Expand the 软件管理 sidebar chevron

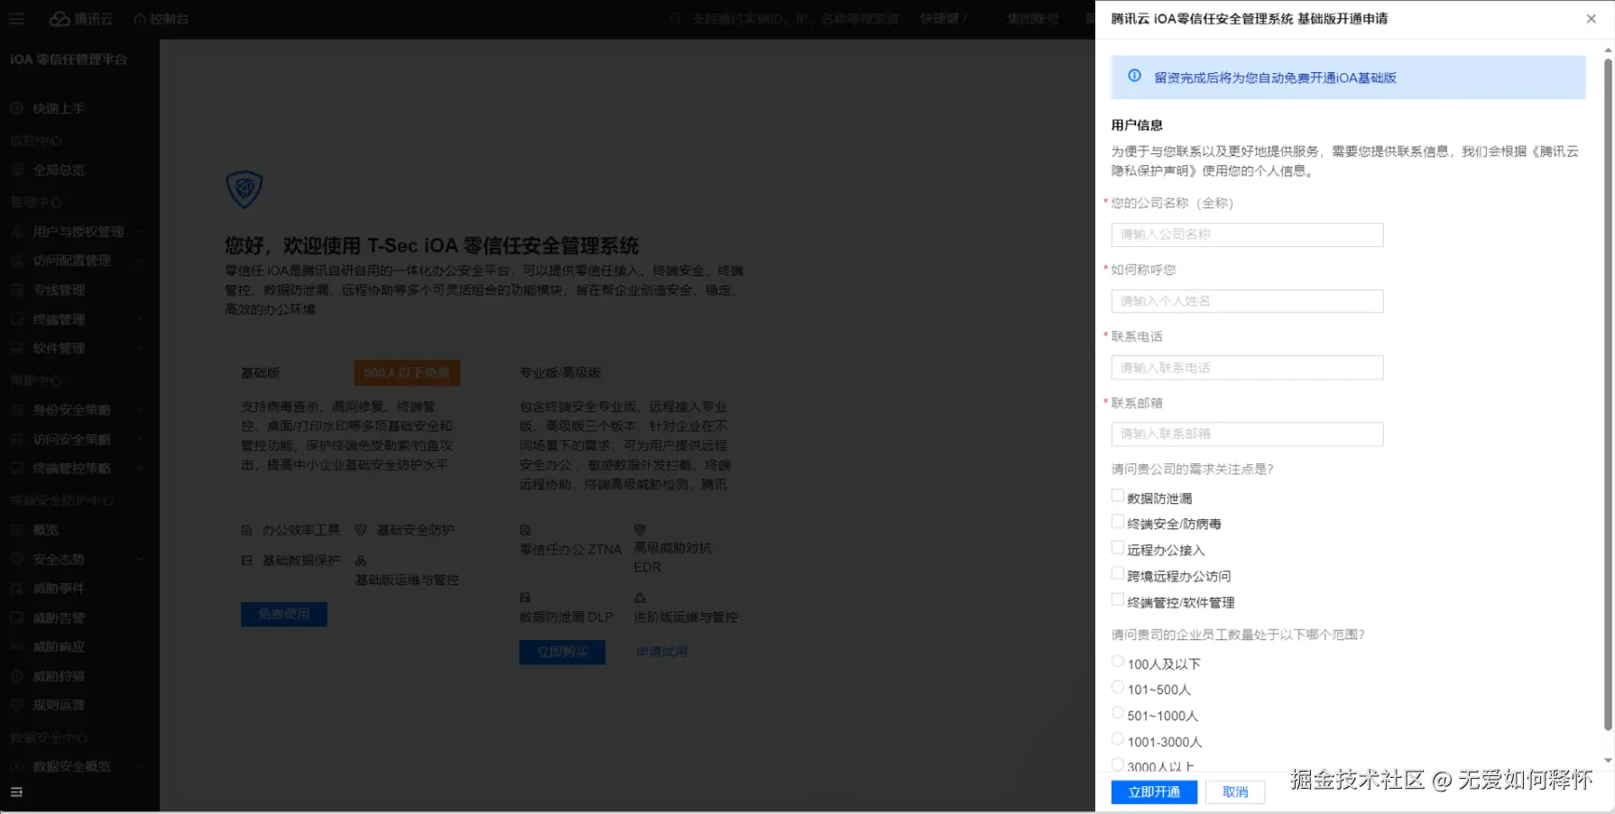[x=140, y=349]
